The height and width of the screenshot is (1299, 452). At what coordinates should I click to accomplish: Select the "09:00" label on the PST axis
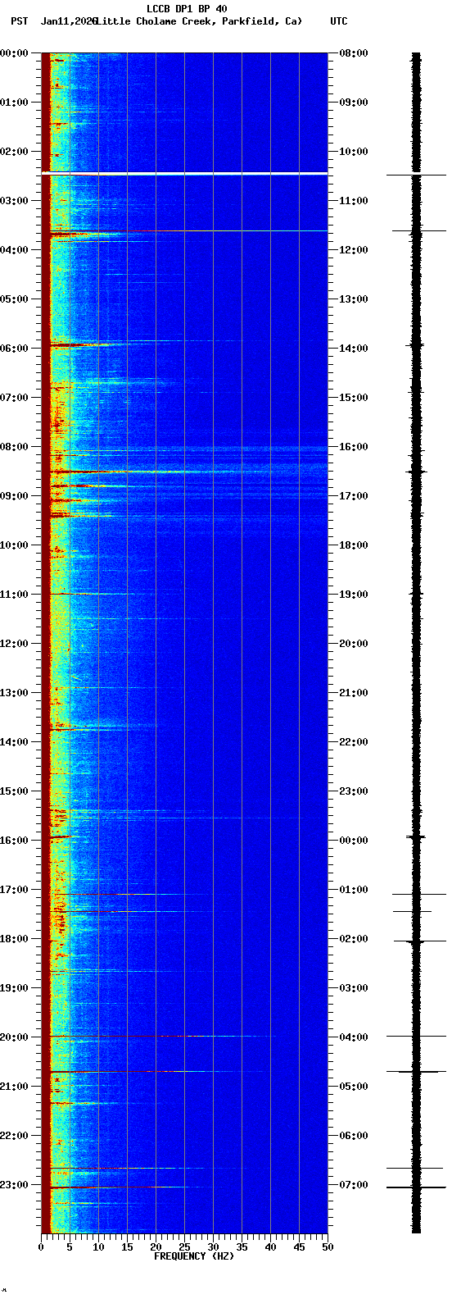(14, 496)
